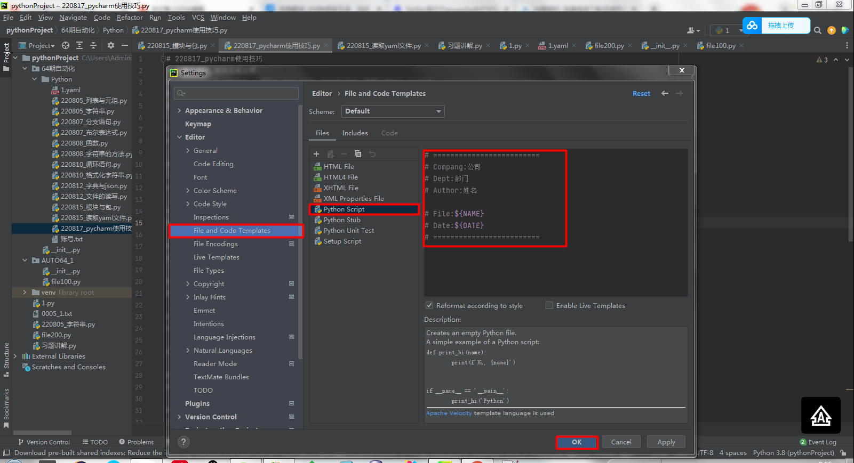This screenshot has width=854, height=463.
Task: Open the Project panel gear options
Action: [x=111, y=45]
